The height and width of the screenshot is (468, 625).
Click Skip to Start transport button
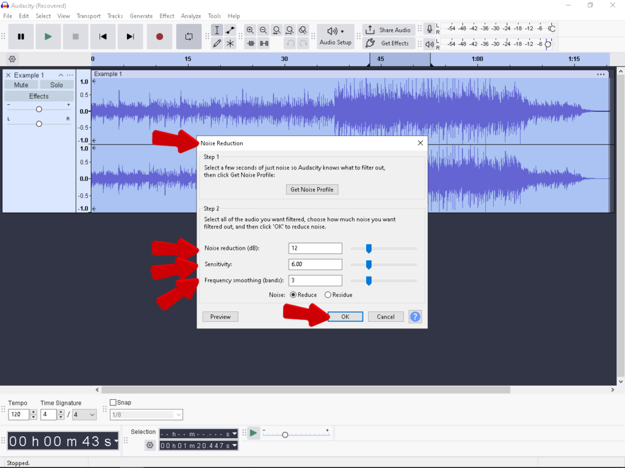103,37
